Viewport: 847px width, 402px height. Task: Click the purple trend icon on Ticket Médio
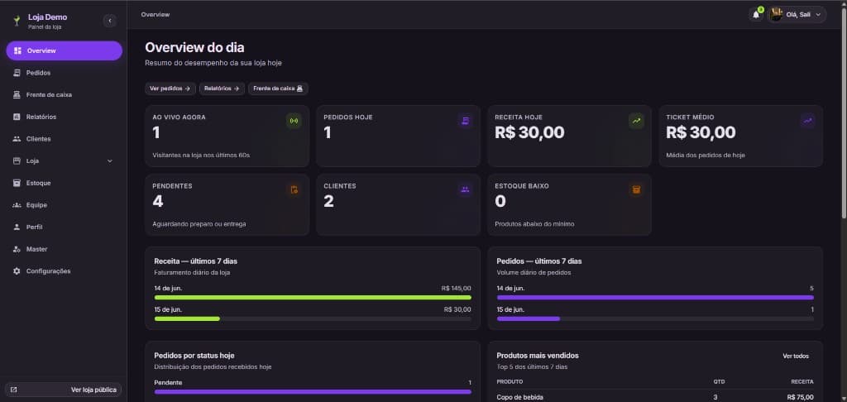807,121
